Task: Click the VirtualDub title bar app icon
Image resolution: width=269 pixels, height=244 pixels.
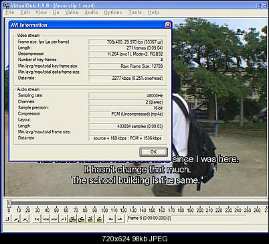Action: coord(7,5)
